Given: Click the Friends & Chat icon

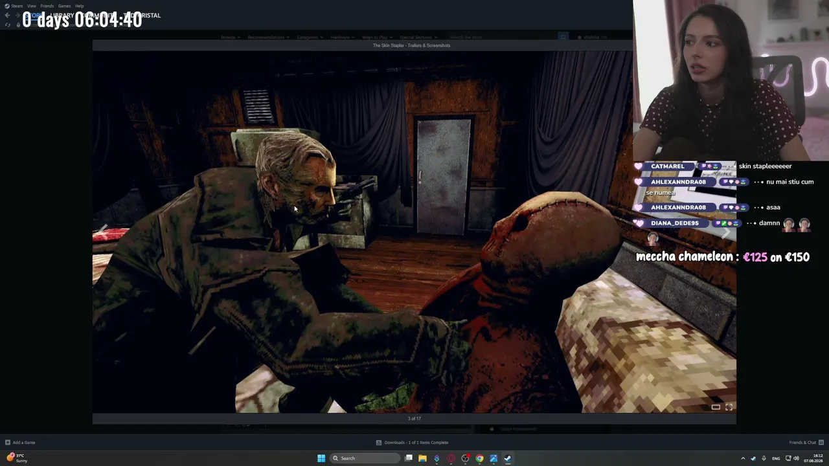Looking at the screenshot, I should coord(821,443).
